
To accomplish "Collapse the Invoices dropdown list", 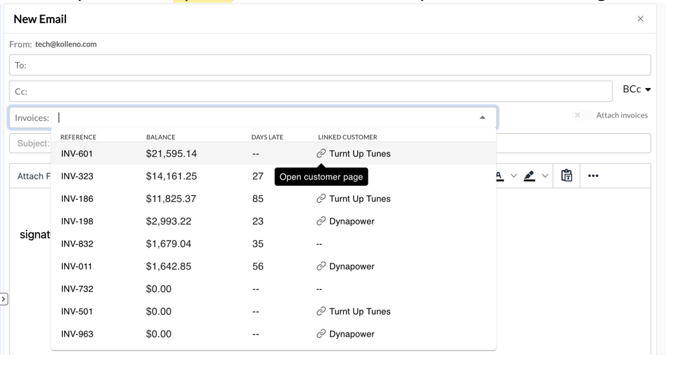I will coord(482,117).
